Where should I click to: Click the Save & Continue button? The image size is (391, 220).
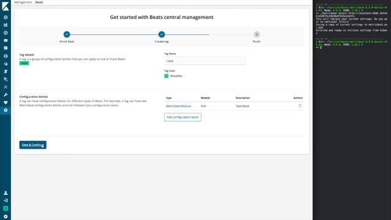[x=32, y=145]
